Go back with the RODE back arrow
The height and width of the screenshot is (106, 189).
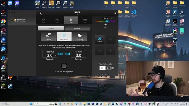(x=41, y=13)
